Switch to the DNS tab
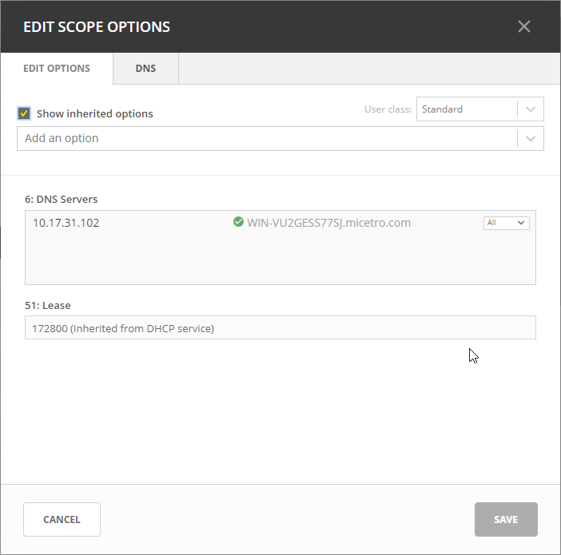Screen dimensions: 561x555 [145, 69]
